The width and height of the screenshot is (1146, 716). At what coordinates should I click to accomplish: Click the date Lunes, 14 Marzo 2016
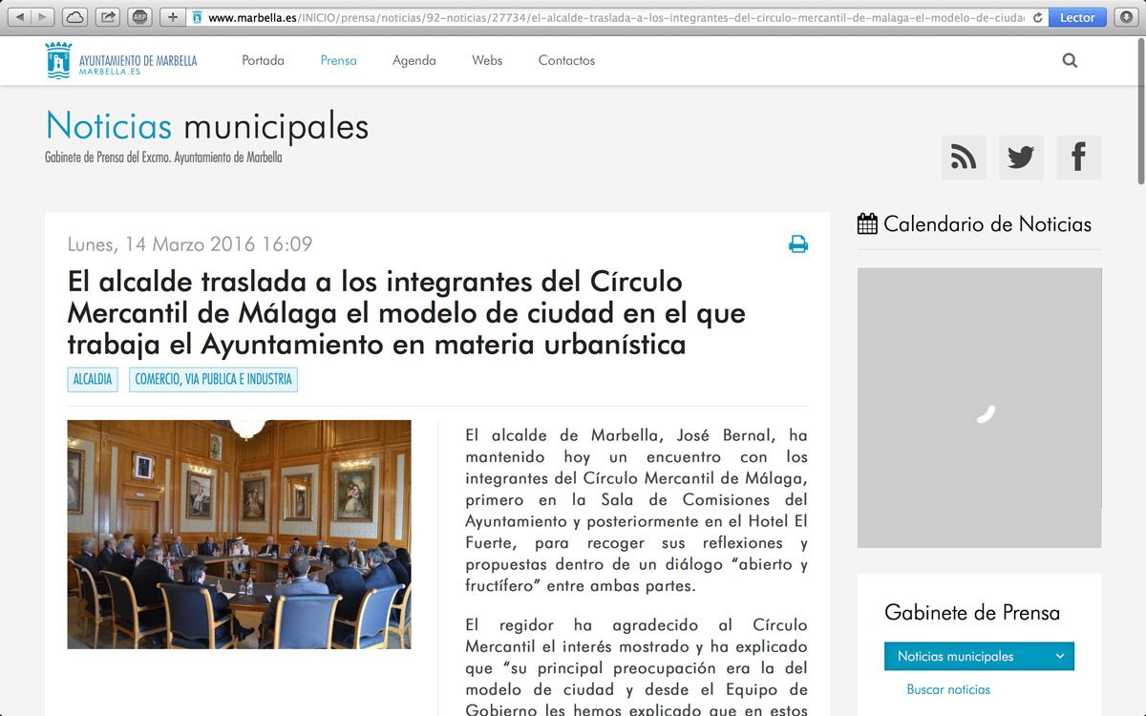coord(190,244)
